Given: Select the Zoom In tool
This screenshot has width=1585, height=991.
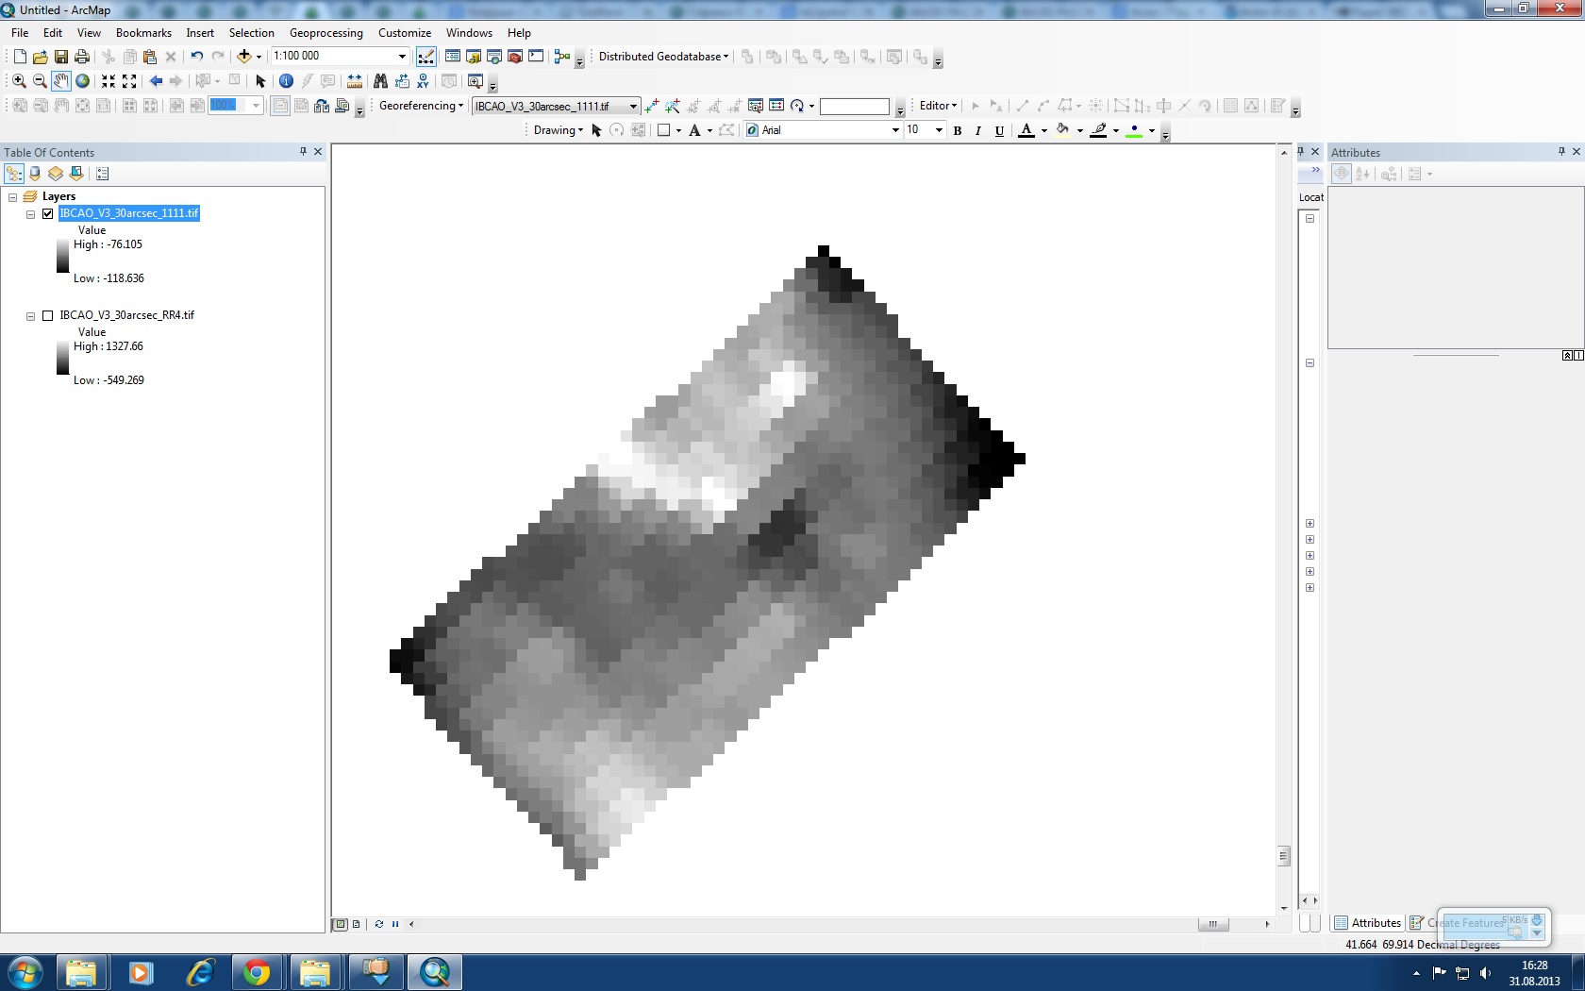Looking at the screenshot, I should 19,81.
